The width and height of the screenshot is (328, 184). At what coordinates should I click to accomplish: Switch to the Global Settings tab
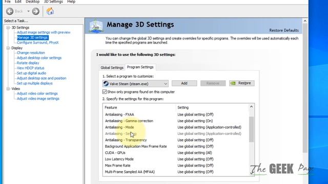112,67
